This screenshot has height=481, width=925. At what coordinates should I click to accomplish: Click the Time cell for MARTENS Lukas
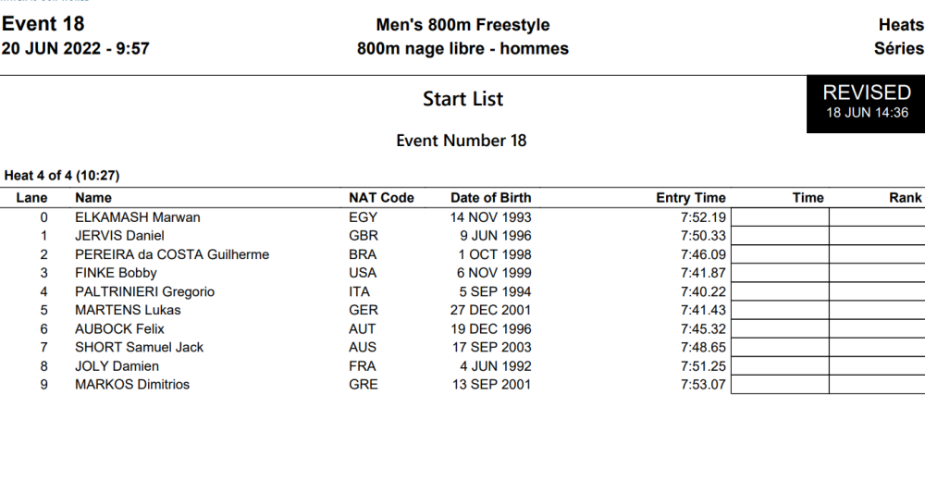[780, 310]
